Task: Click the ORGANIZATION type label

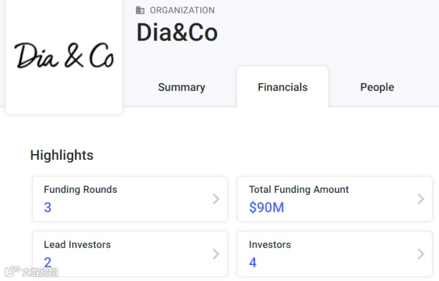Action: [x=182, y=10]
